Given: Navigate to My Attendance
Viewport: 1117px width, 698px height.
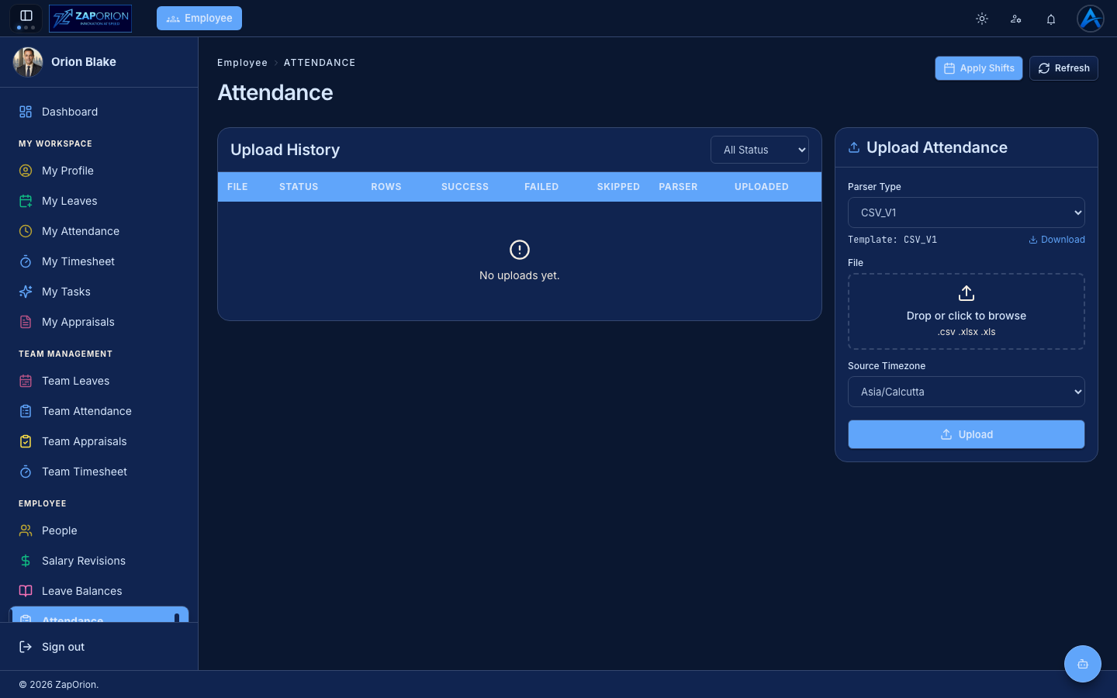Looking at the screenshot, I should (99, 231).
